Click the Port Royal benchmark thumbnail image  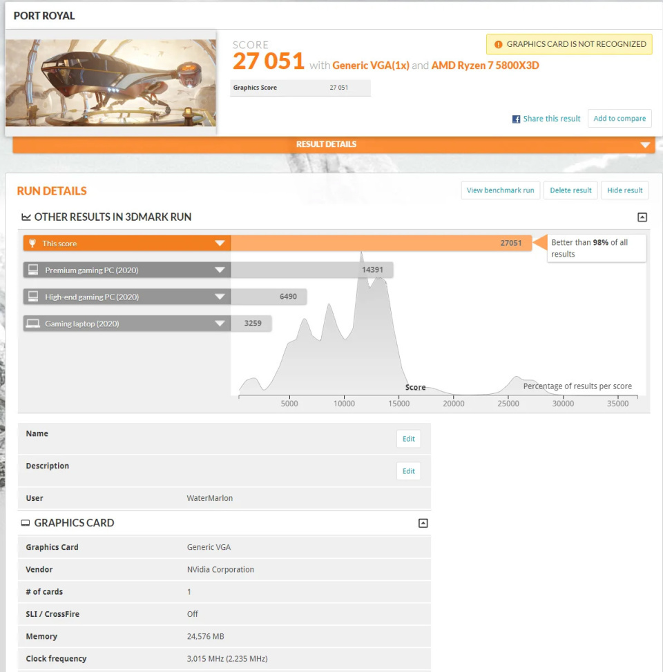[x=112, y=83]
